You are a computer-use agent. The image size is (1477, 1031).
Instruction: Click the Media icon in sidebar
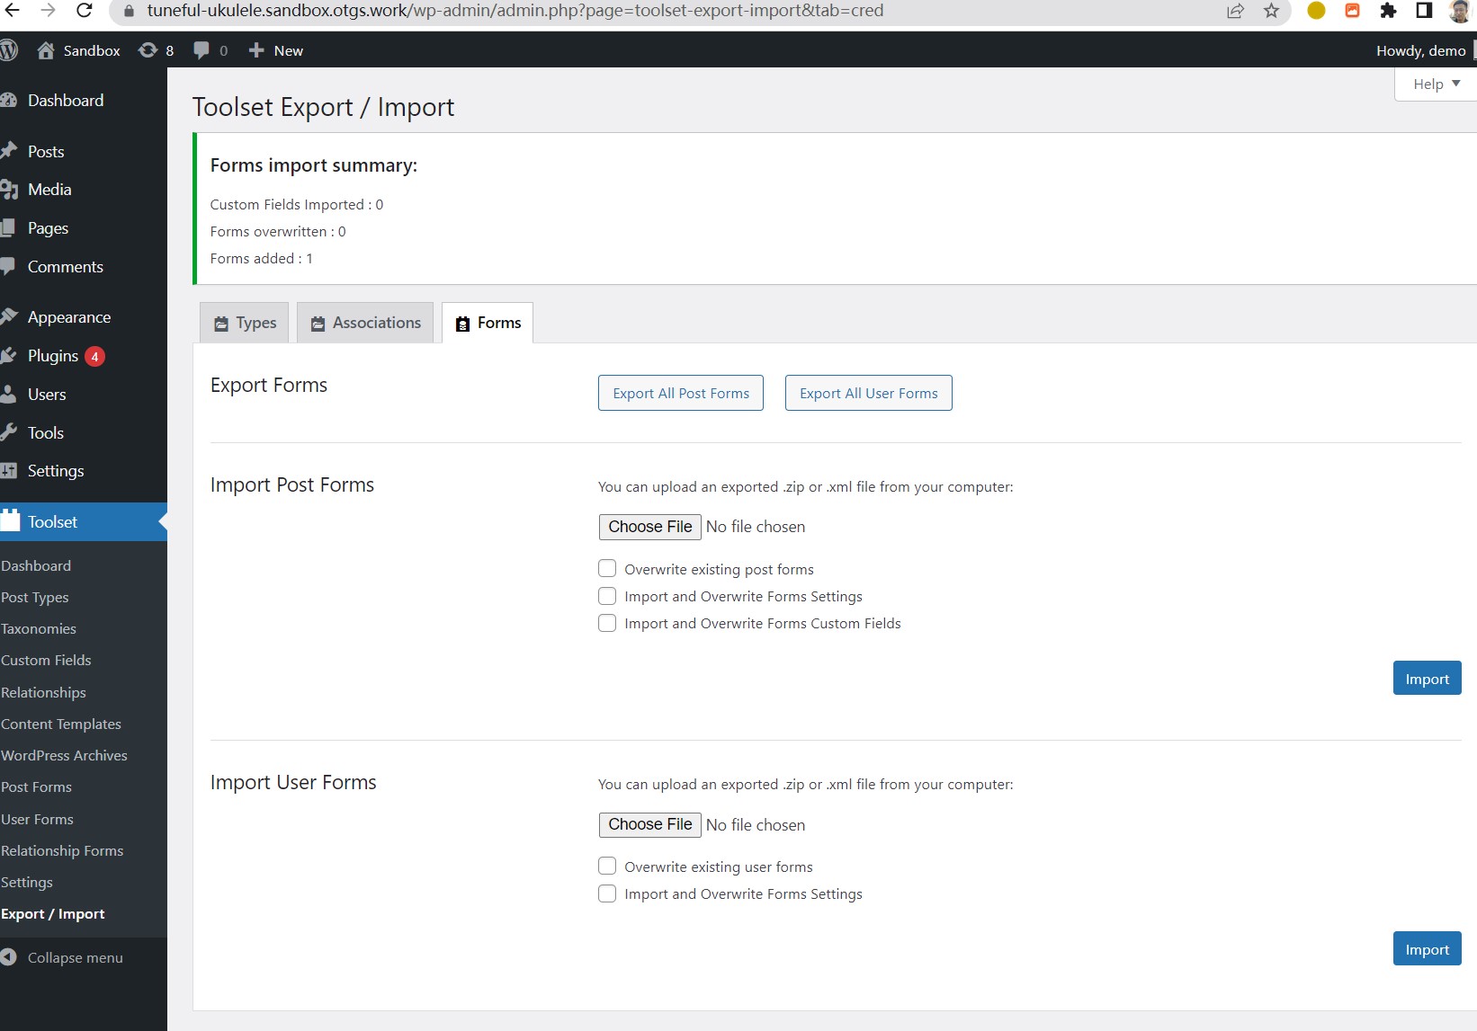9,190
